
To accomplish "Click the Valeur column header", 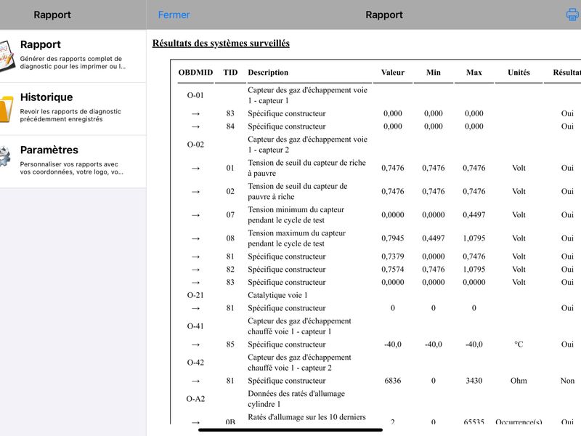I will pyautogui.click(x=392, y=72).
